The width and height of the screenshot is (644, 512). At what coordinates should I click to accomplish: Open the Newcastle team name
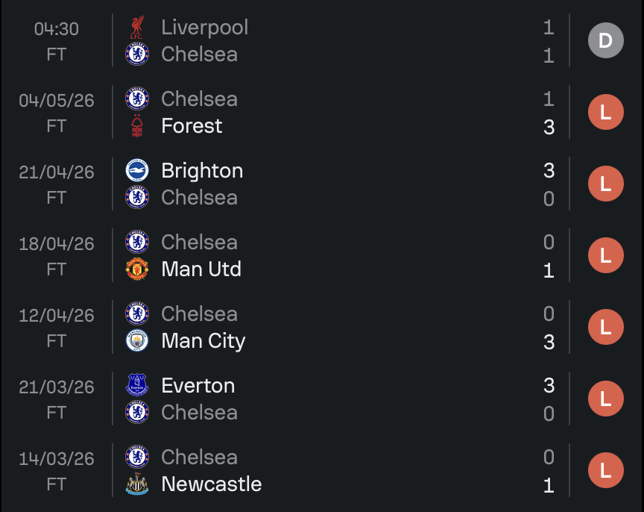click(x=212, y=484)
